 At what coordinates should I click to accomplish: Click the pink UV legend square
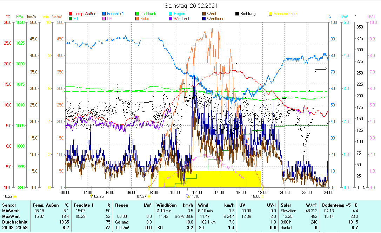(104, 19)
